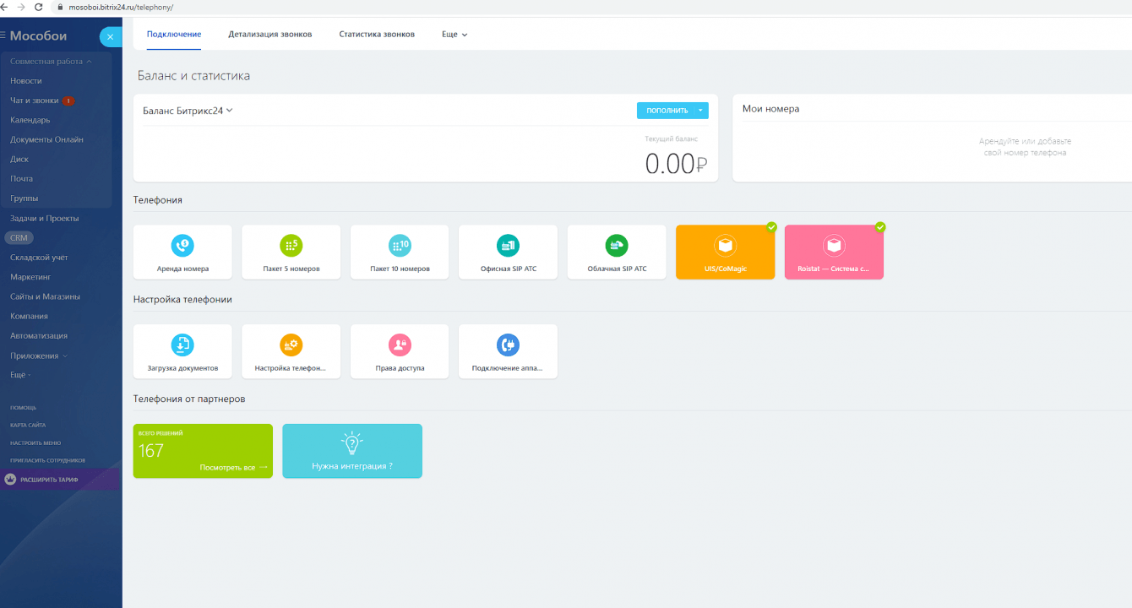
Task: Open Сайты и Магазины
Action: [x=46, y=296]
